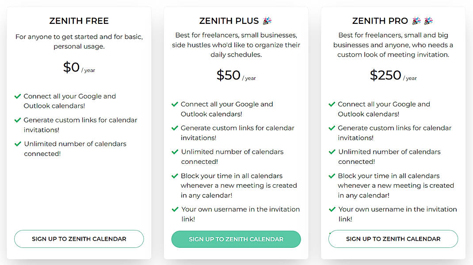Select the Zenith Pro plan heading
The width and height of the screenshot is (473, 265).
[x=381, y=20]
